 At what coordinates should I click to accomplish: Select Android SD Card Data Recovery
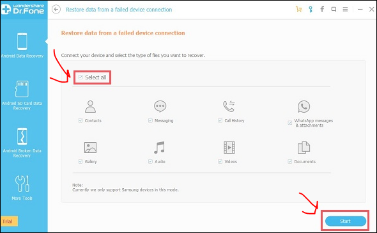point(22,95)
